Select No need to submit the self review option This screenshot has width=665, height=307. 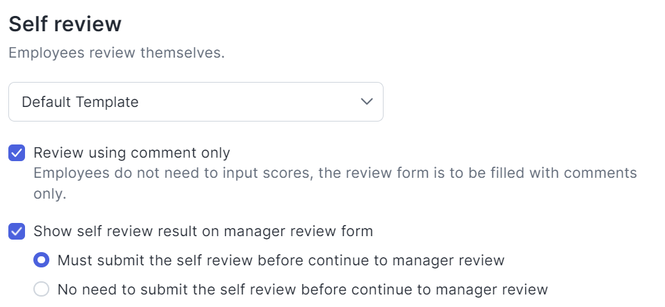(42, 290)
